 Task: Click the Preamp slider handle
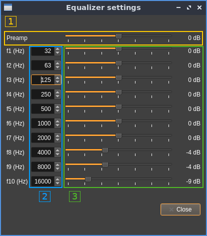coord(118,36)
